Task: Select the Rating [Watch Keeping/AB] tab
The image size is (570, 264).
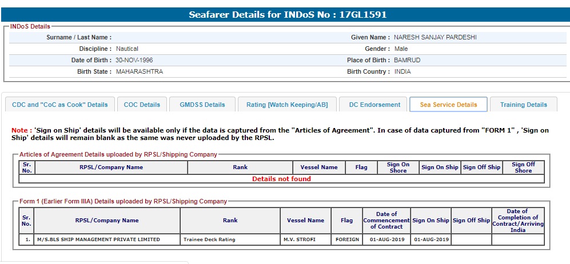Action: 287,105
